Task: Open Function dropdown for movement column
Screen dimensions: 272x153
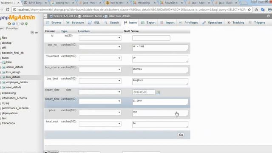Action: [x=100, y=58]
